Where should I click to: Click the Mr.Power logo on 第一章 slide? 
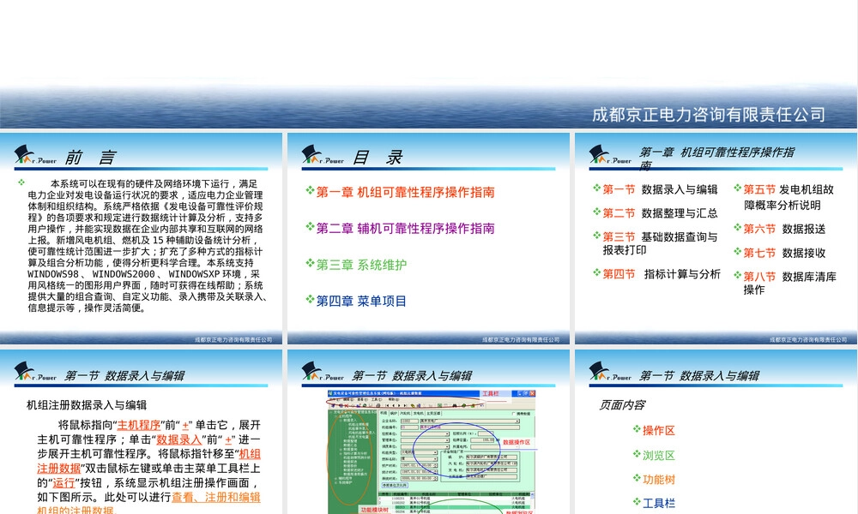610,154
